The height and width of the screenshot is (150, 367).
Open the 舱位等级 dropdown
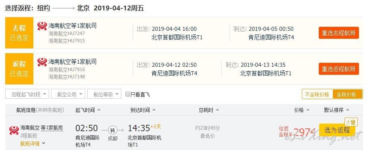point(105,94)
